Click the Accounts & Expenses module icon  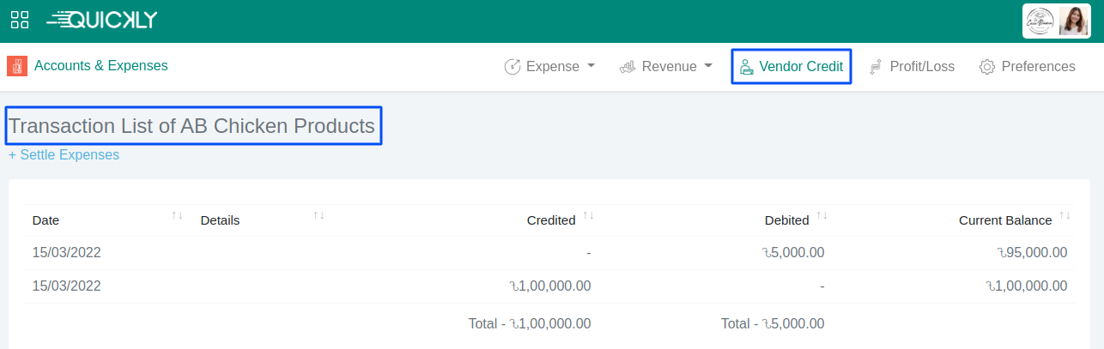[x=17, y=66]
